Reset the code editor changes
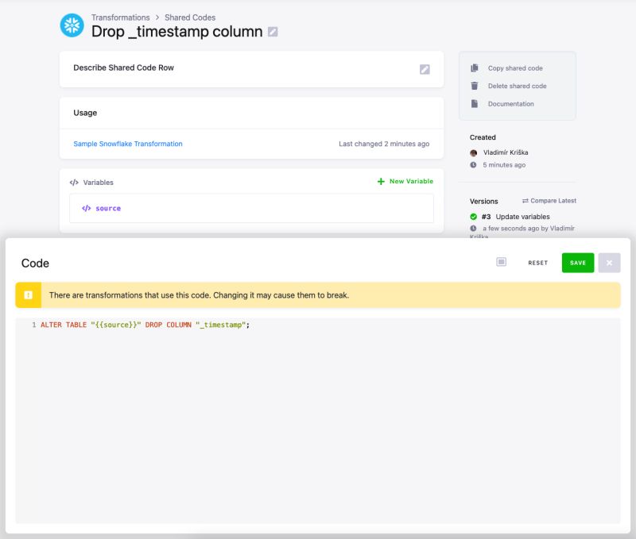The width and height of the screenshot is (636, 539). pos(538,263)
